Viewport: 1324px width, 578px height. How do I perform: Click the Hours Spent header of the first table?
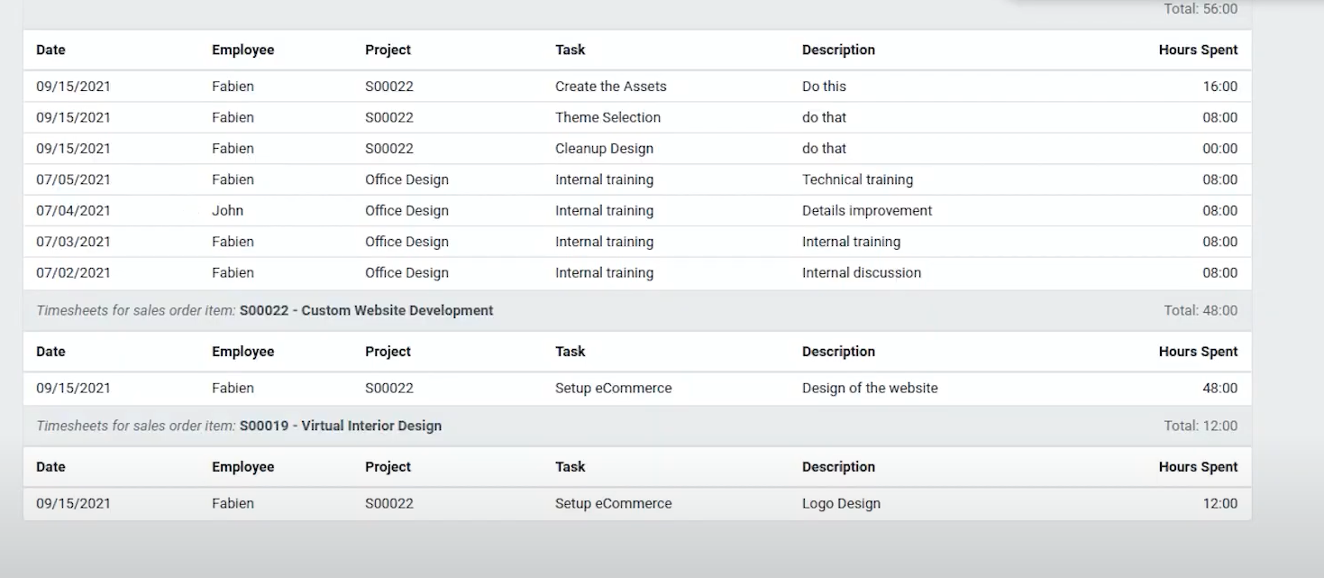pyautogui.click(x=1197, y=50)
